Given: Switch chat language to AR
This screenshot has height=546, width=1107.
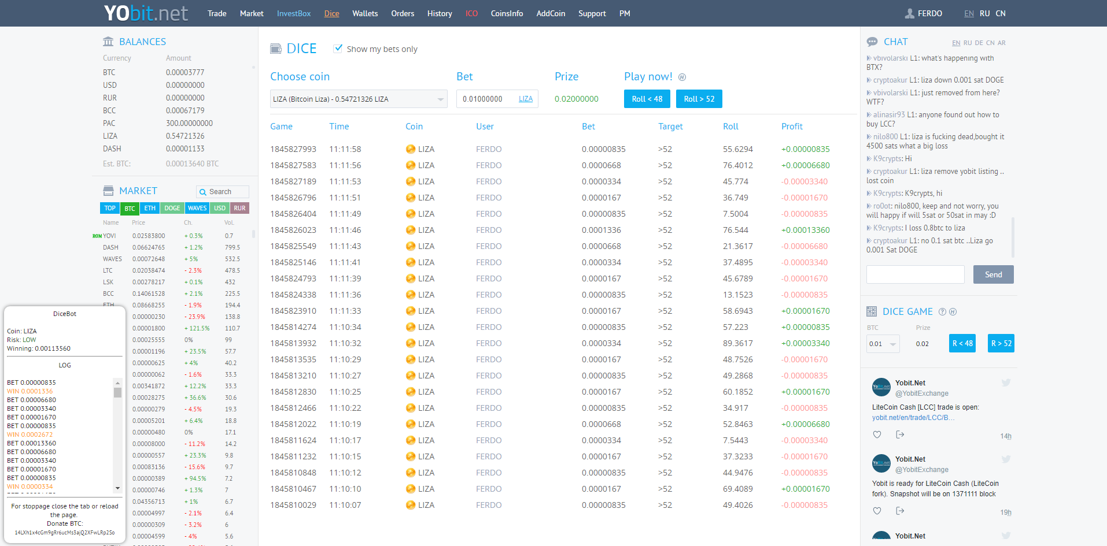Looking at the screenshot, I should 1002,43.
